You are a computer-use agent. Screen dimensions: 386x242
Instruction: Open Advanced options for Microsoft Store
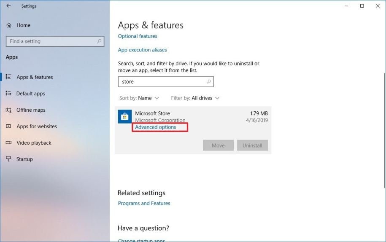(x=156, y=127)
